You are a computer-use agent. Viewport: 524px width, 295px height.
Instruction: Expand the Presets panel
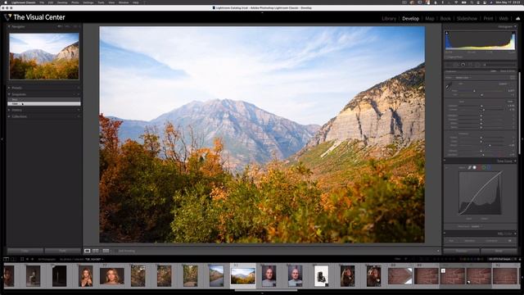tap(9, 88)
